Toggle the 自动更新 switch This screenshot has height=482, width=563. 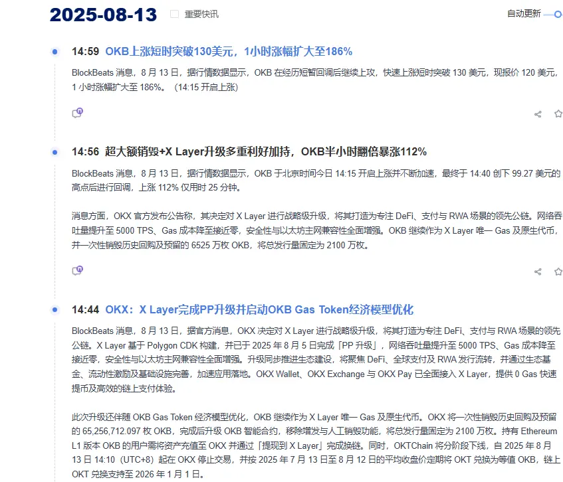tap(554, 15)
